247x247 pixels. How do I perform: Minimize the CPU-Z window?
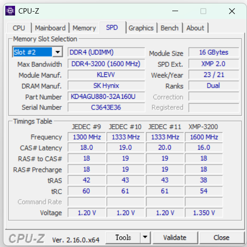175,11
